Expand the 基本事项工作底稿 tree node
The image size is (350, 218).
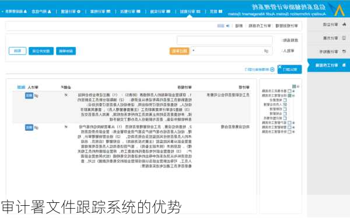point(293,91)
